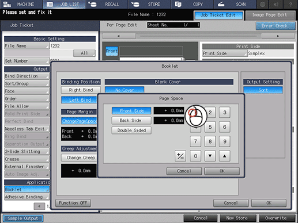Open the SCAN tab
Viewport: 298px width, 223px height.
pos(235,4)
